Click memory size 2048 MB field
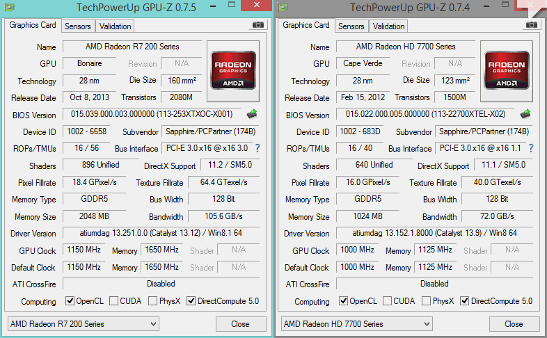This screenshot has height=338, width=547. pyautogui.click(x=94, y=216)
